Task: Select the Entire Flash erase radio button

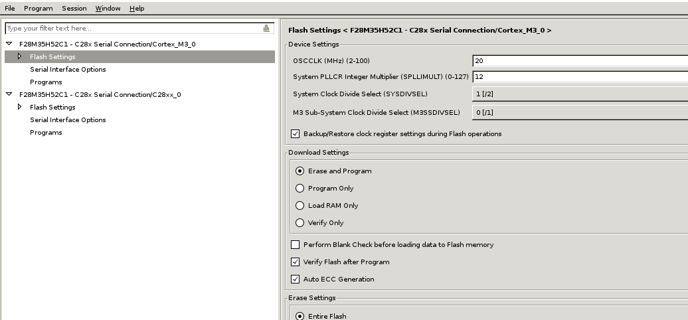Action: coord(300,316)
